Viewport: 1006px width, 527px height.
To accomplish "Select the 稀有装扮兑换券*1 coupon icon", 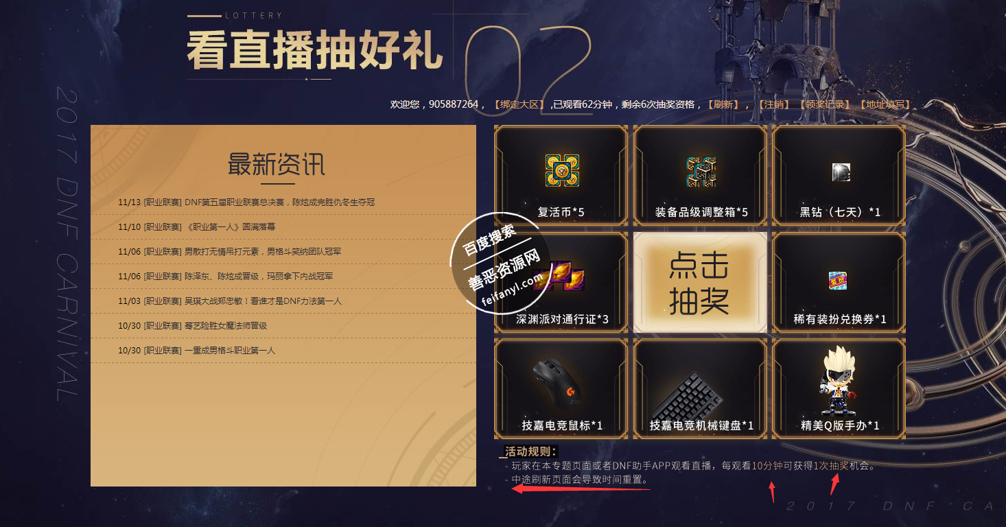I will pyautogui.click(x=838, y=280).
